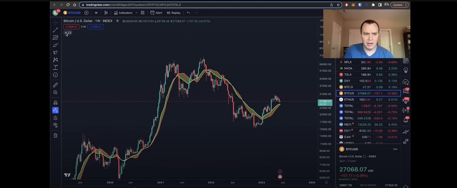Collapse the indicator legend showing 23
The image size is (457, 188).
(x=66, y=33)
